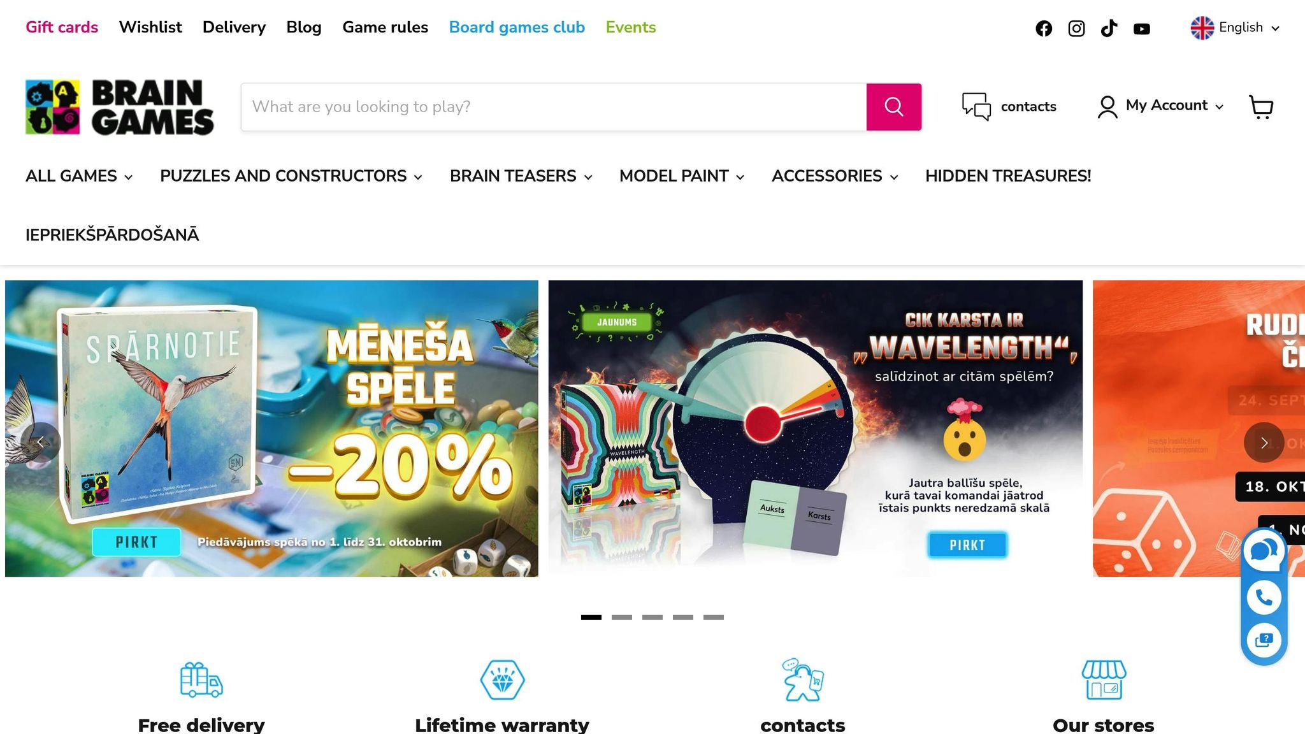This screenshot has width=1305, height=734.
Task: Jump to the second carousel slide indicator
Action: [x=622, y=617]
